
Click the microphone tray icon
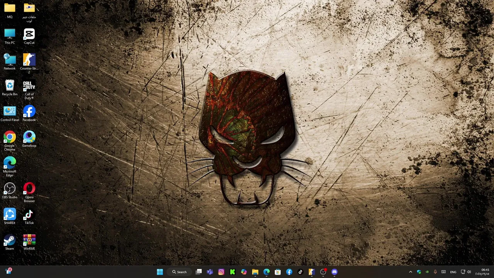point(435,272)
